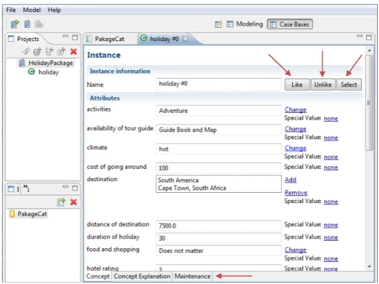Click Add link for destination
The height and width of the screenshot is (284, 379).
click(x=290, y=180)
